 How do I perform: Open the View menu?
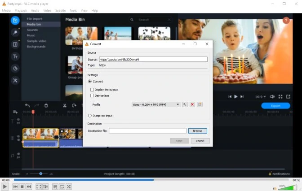tap(84, 11)
